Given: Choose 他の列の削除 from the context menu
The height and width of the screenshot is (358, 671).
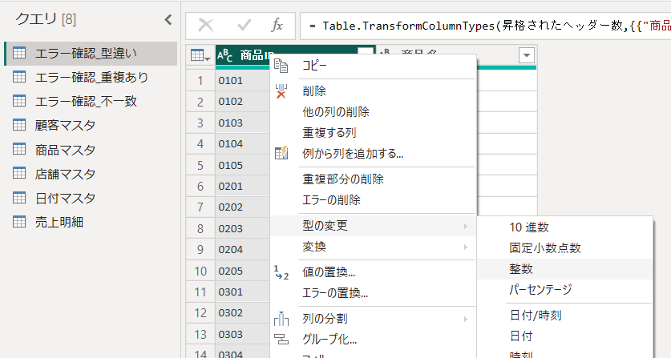Looking at the screenshot, I should (x=374, y=112).
